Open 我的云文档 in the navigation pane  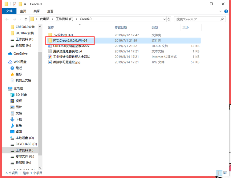(x=23, y=80)
